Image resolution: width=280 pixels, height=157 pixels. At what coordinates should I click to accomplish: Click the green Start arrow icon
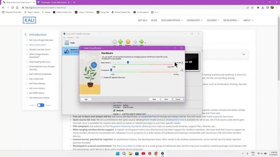(x=141, y=42)
